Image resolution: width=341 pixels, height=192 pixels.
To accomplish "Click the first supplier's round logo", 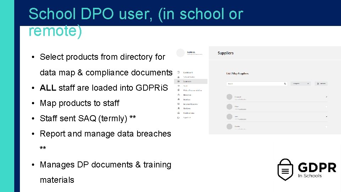I will [x=229, y=97].
